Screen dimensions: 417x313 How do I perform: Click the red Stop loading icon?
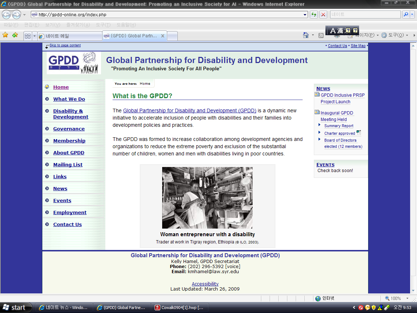click(x=323, y=14)
